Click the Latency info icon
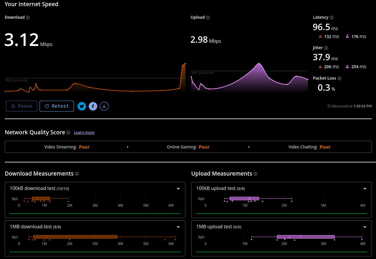Viewport: 376px width, 259px height. pyautogui.click(x=332, y=18)
